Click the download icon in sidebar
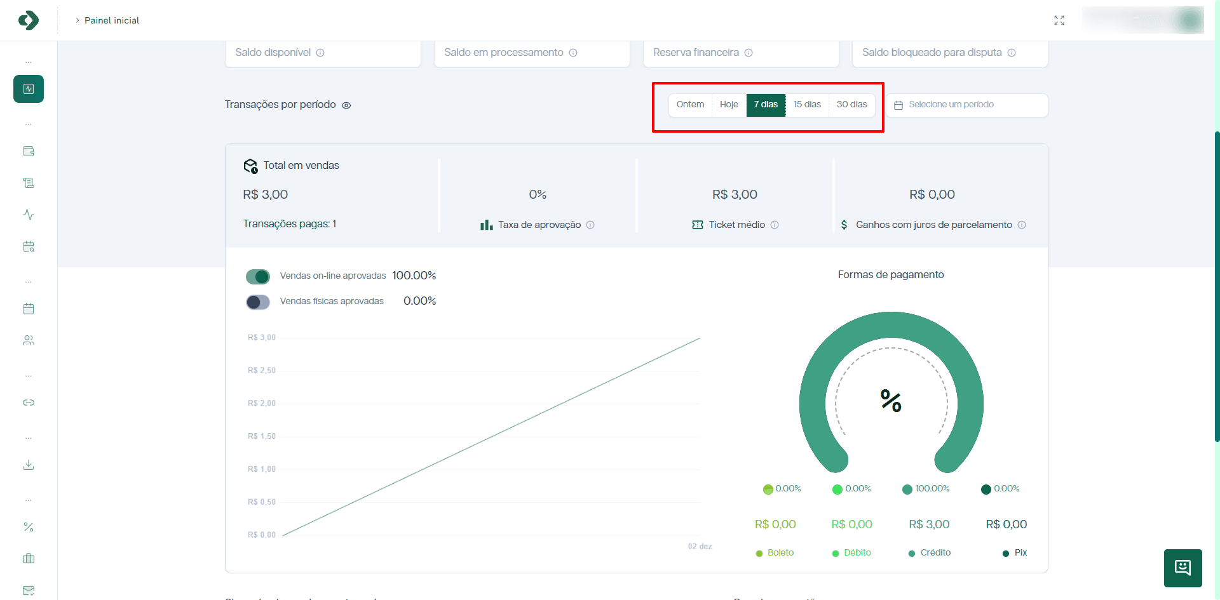 click(x=29, y=465)
